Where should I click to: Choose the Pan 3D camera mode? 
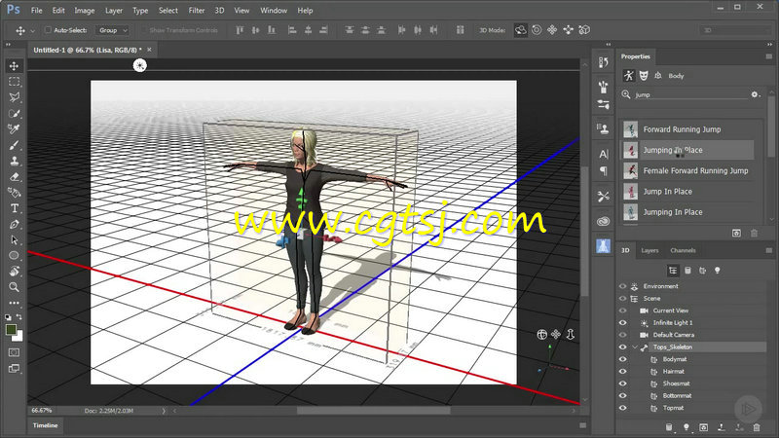point(552,30)
